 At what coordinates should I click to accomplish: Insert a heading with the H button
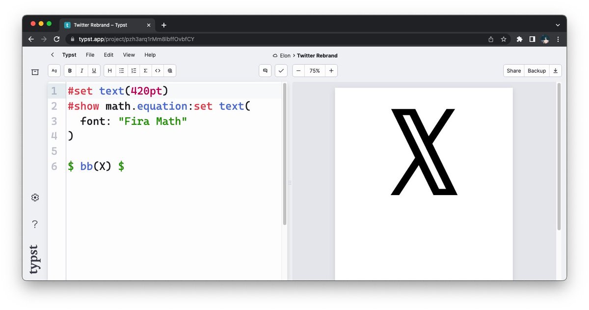(109, 71)
